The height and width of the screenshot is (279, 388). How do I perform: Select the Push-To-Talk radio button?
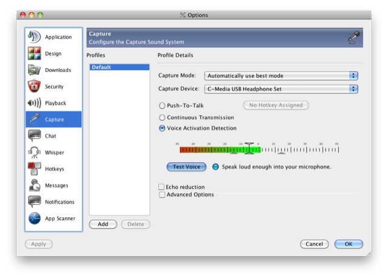pyautogui.click(x=162, y=105)
